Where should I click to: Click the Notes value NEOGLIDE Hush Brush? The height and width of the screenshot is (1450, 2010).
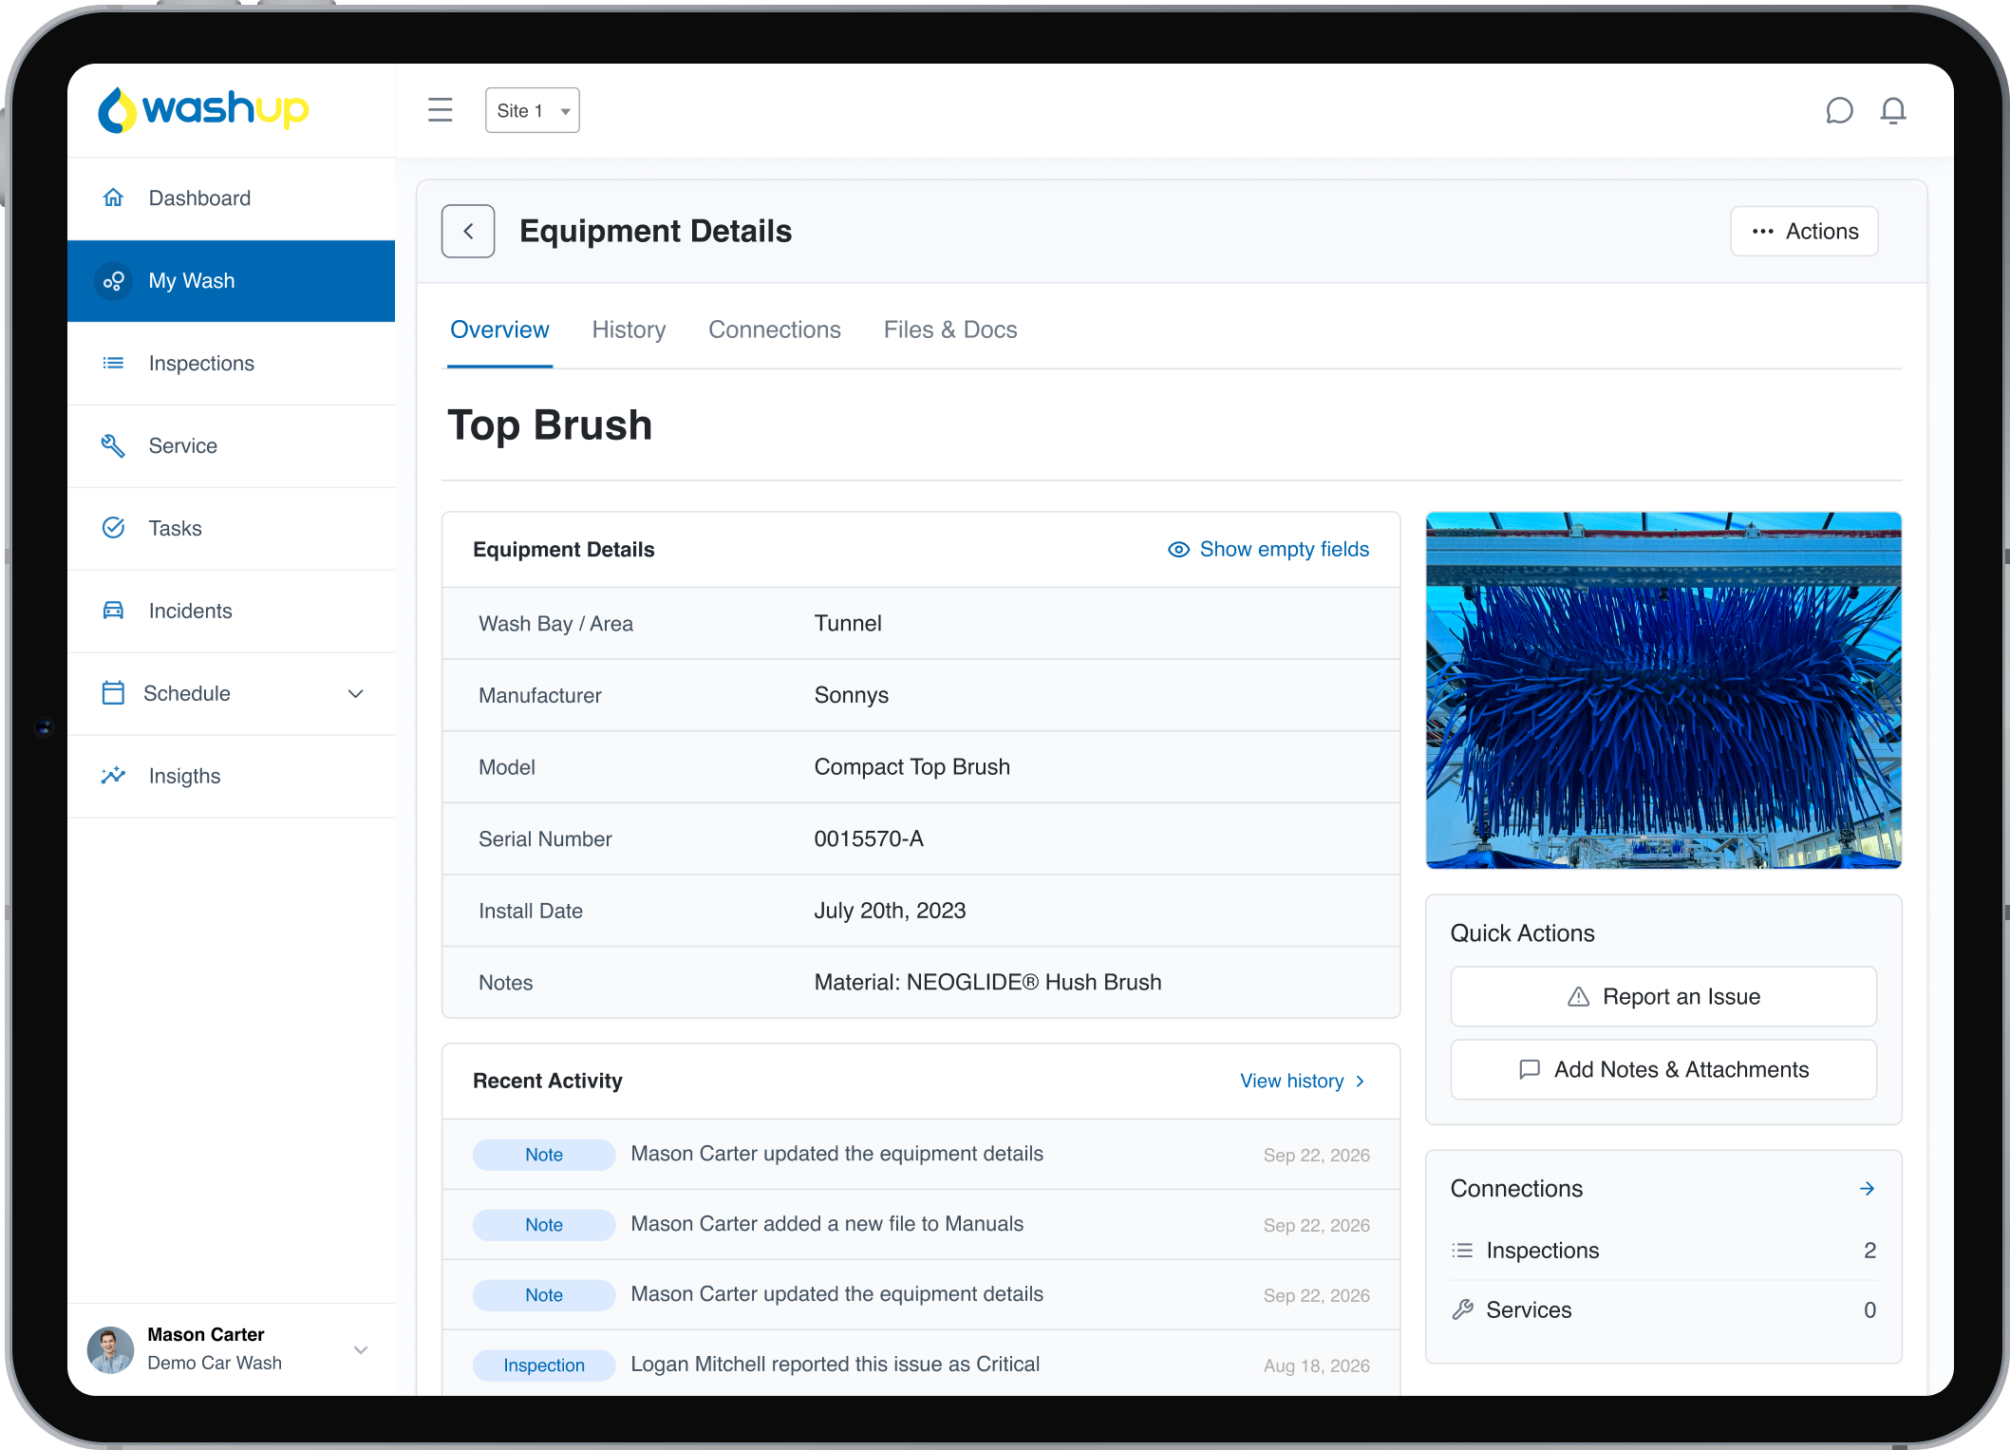[987, 982]
